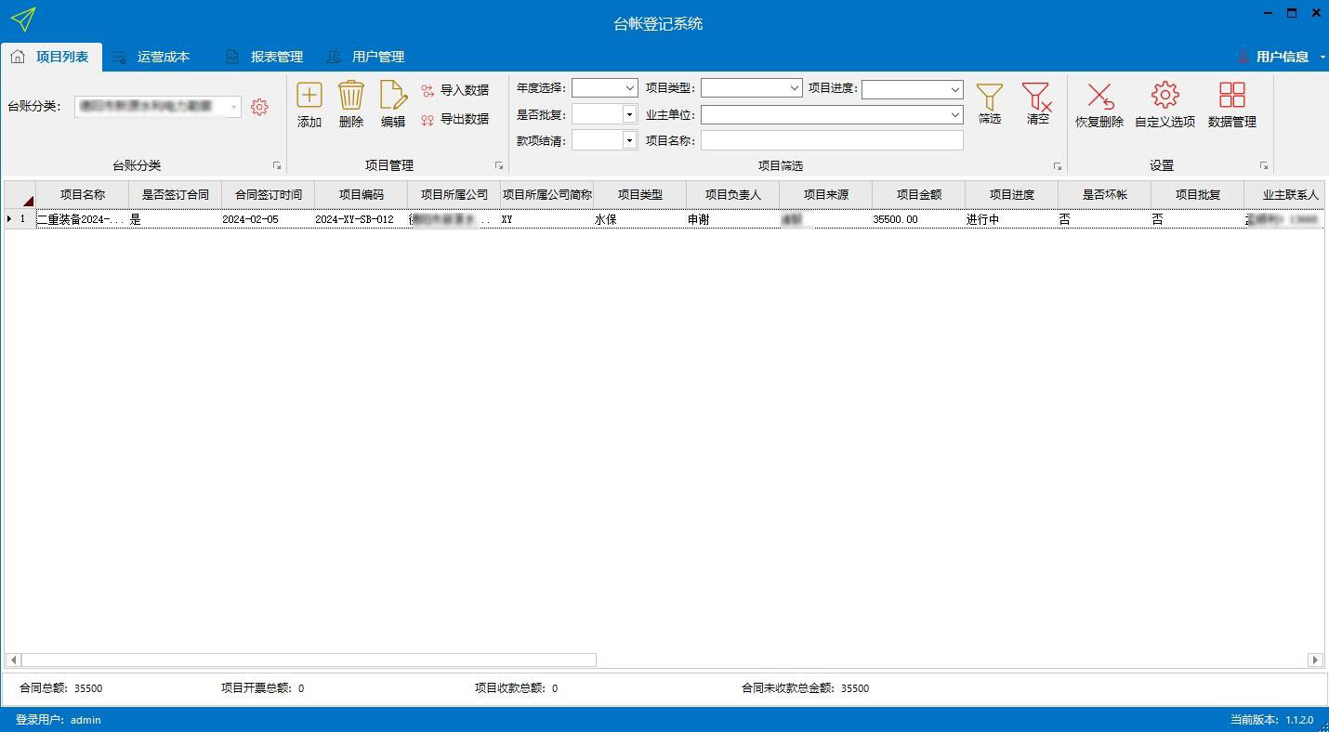This screenshot has width=1329, height=732.
Task: Click the 项目管理 group launcher icon
Action: click(499, 165)
